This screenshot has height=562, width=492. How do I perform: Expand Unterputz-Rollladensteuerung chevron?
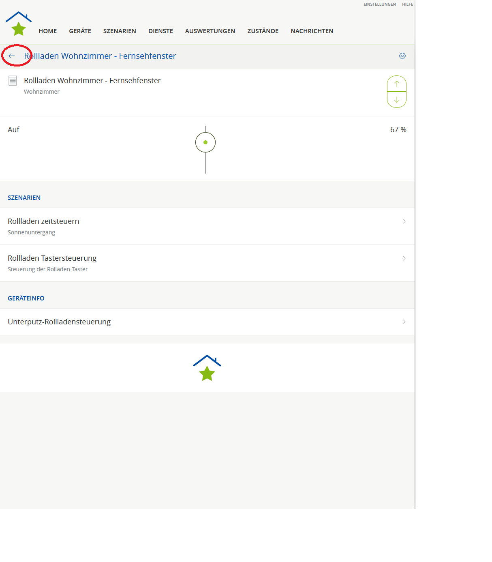(404, 322)
